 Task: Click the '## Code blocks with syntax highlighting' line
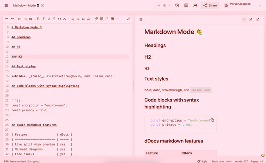(45, 86)
